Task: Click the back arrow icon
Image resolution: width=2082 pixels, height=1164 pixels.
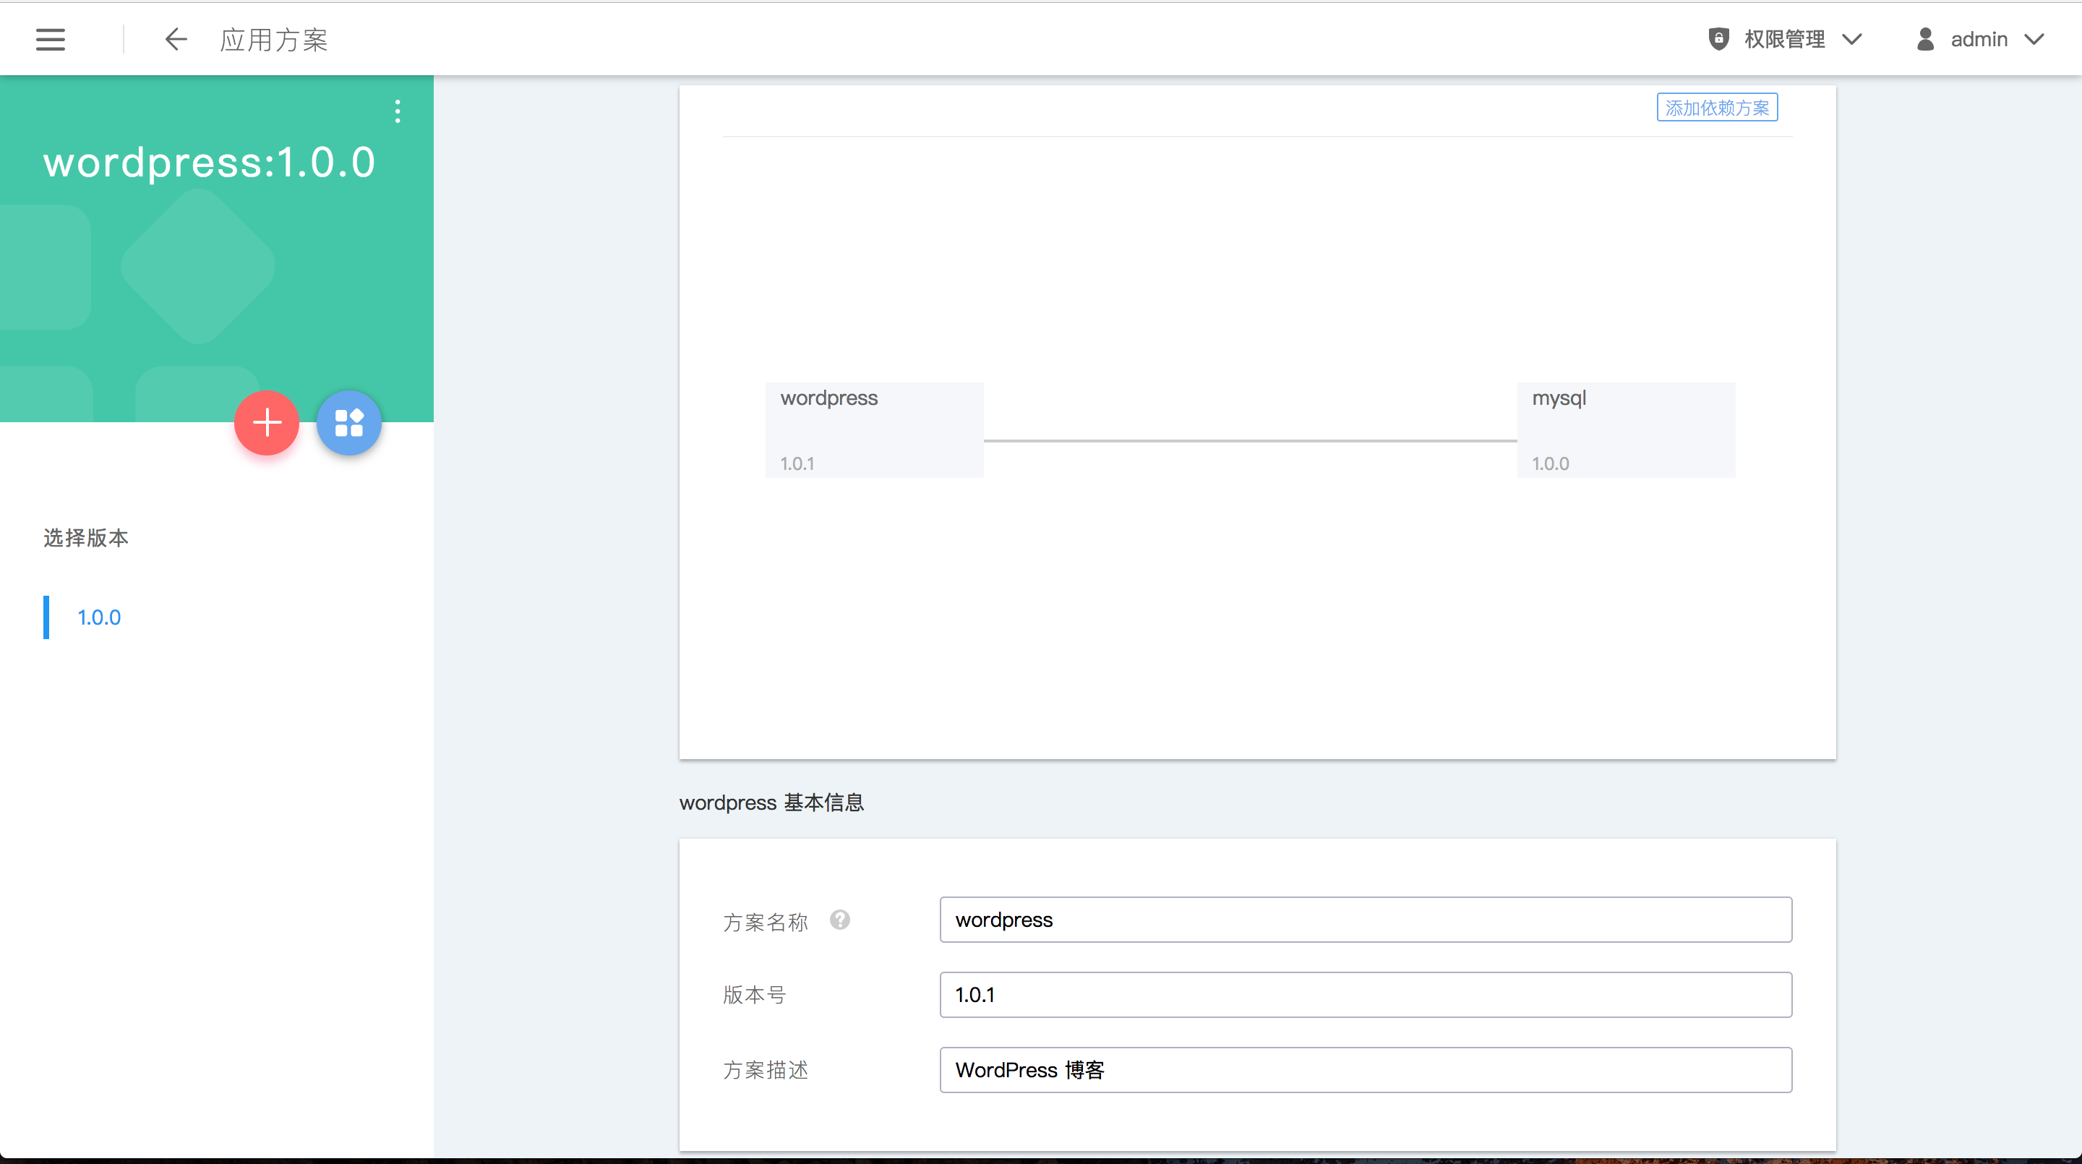Action: 176,39
